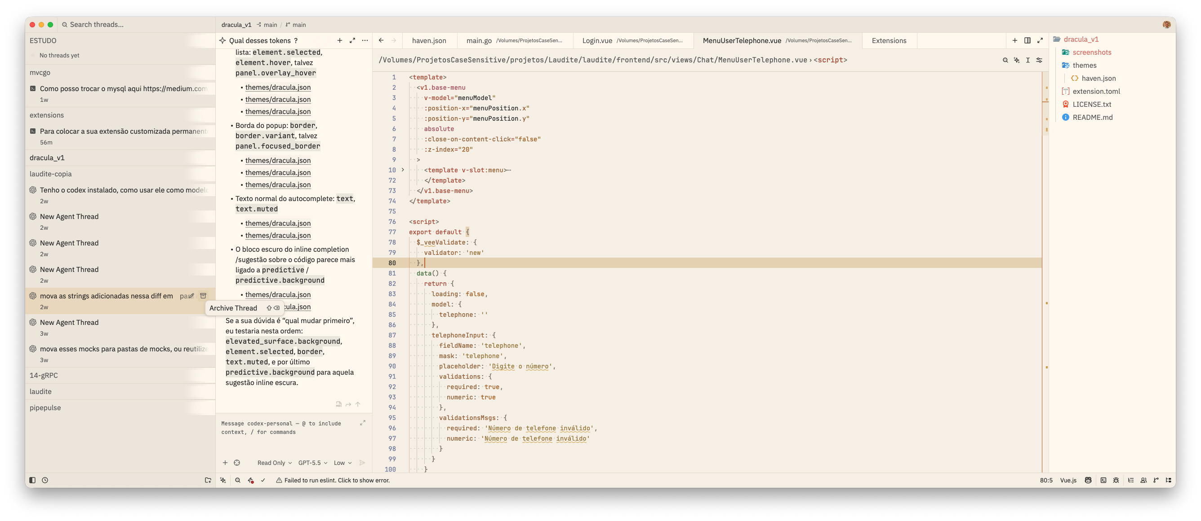
Task: Open the collaboration people icon in status bar
Action: tap(1143, 480)
